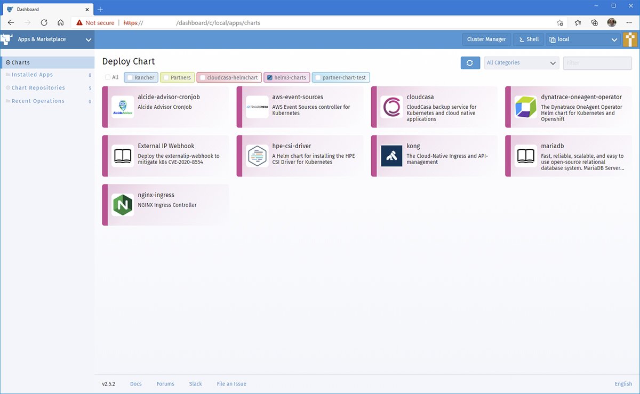Open the local cluster selector dropdown
Viewport: 640px width, 394px height.
coord(583,39)
